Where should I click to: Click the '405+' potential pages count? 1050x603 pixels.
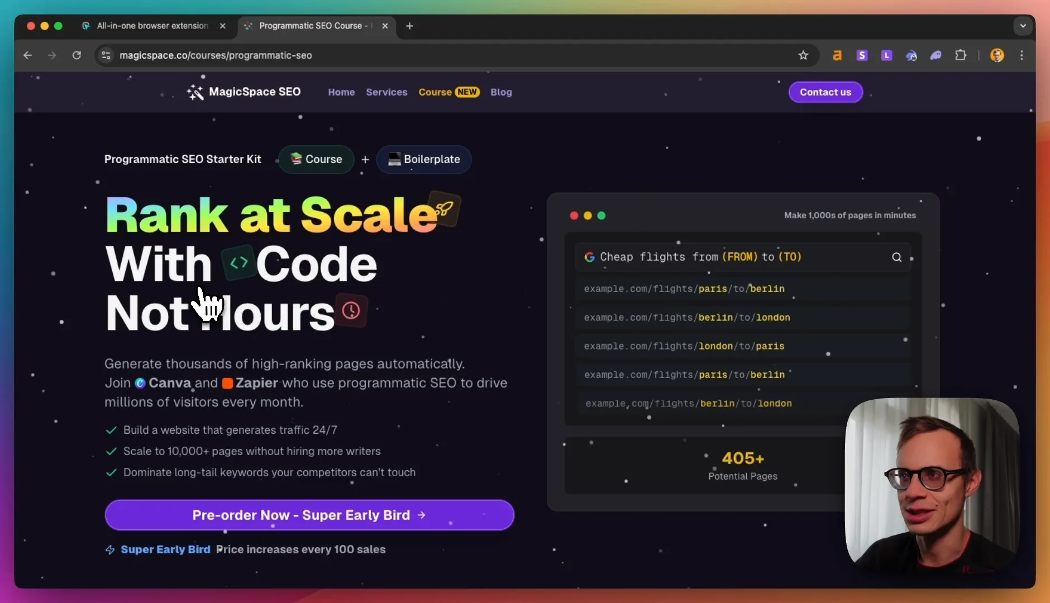(x=743, y=458)
